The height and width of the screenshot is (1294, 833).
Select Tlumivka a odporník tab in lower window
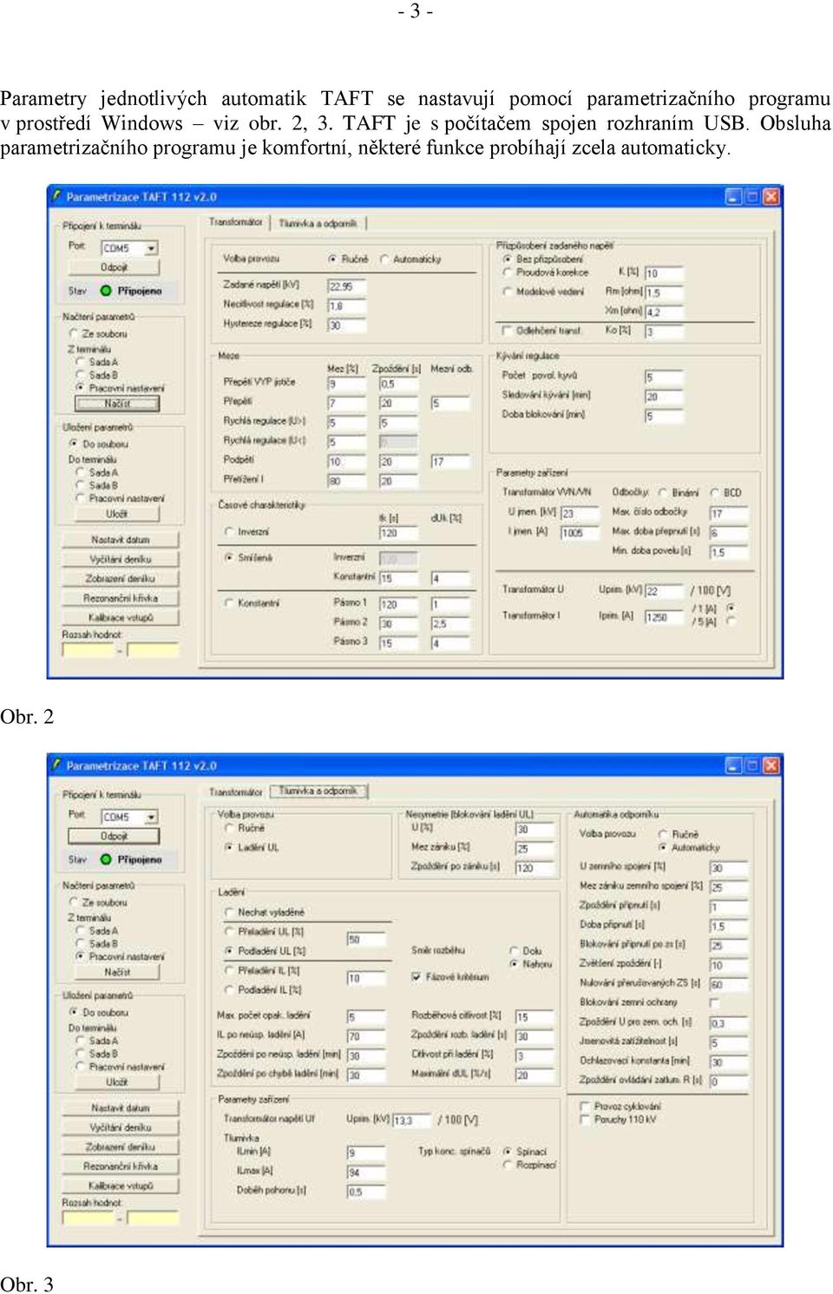point(318,791)
